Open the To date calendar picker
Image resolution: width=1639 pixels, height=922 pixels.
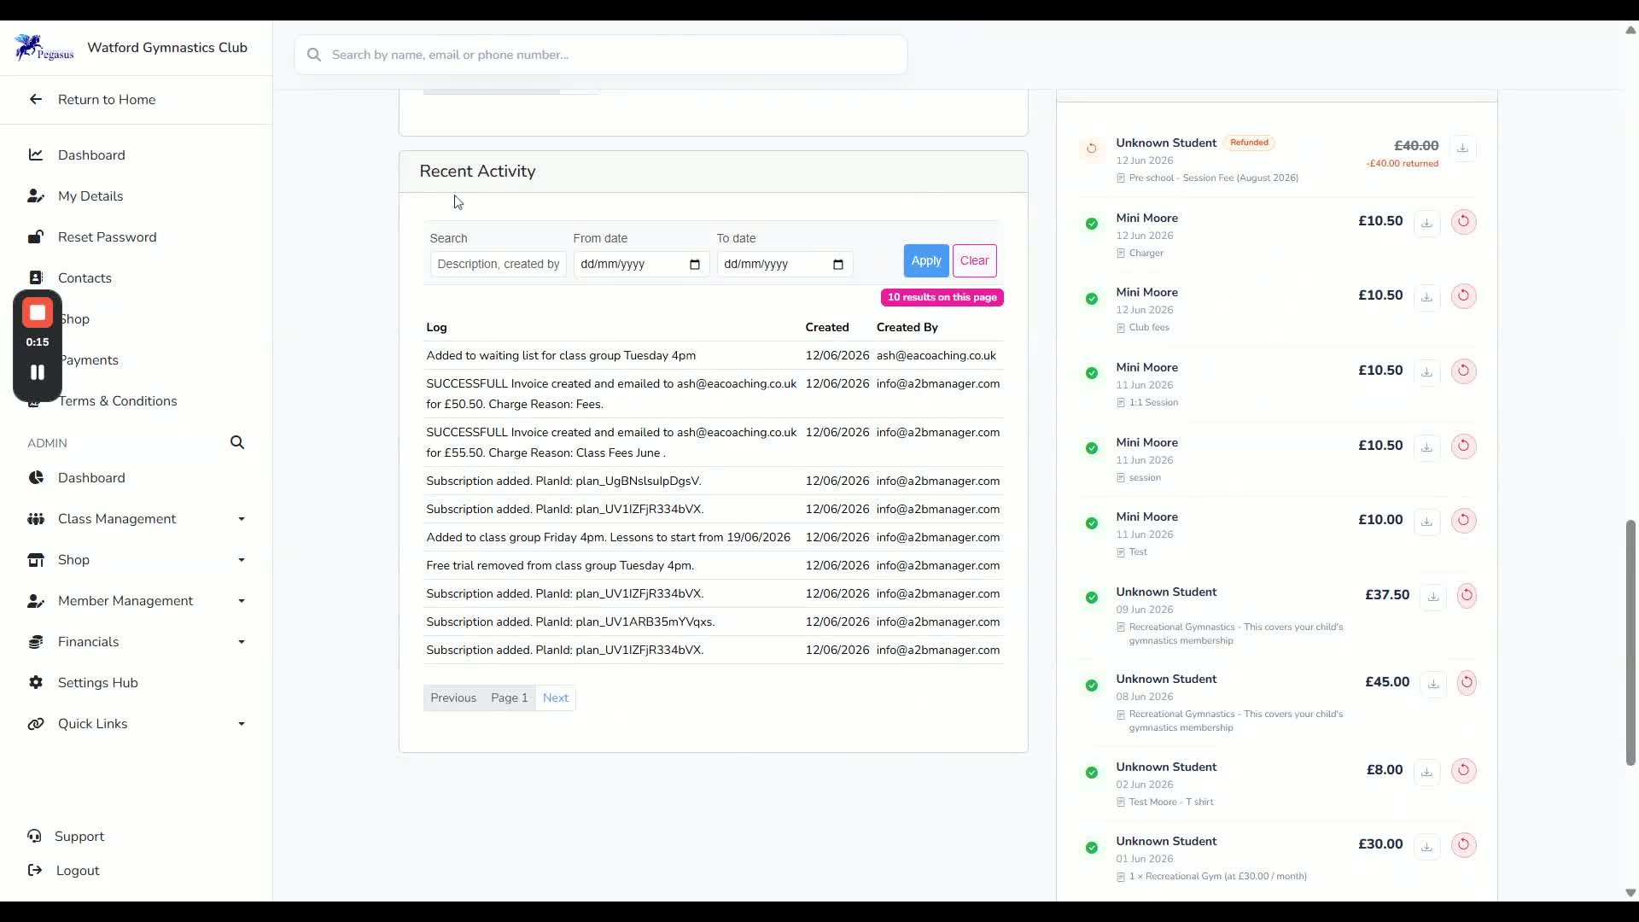coord(838,265)
